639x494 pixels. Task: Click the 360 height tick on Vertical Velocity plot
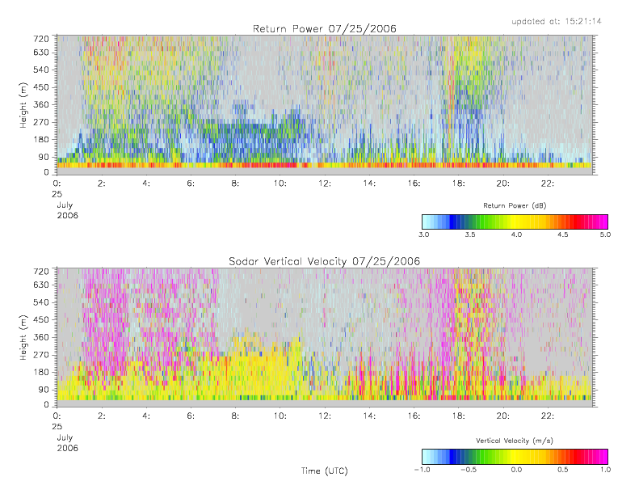click(x=40, y=337)
